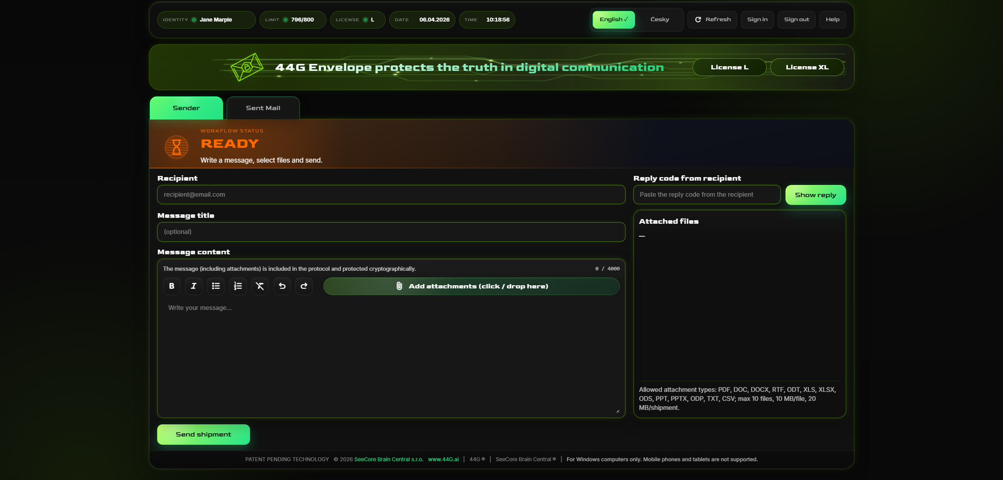
Task: Select the License L option
Action: click(729, 67)
